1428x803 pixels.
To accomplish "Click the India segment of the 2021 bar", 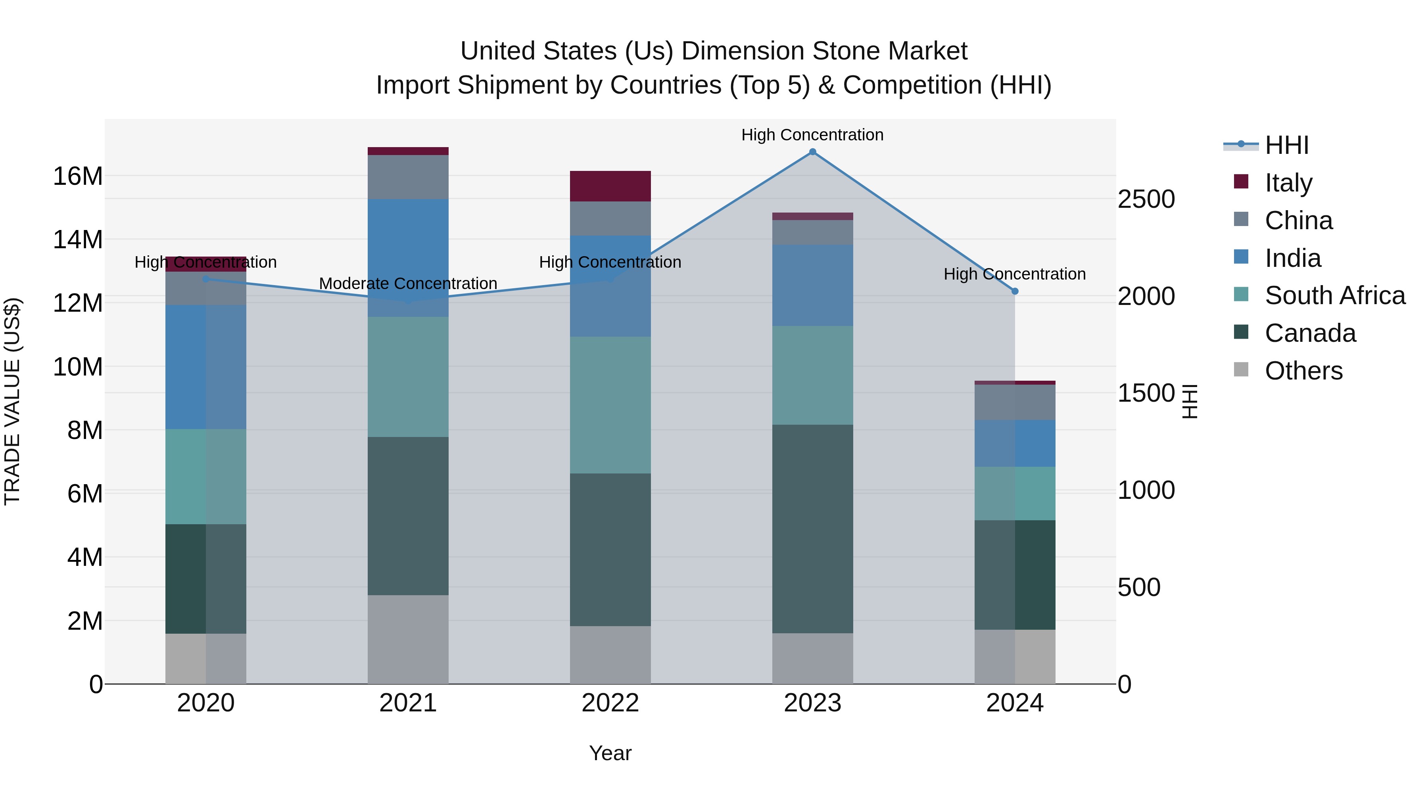I will pos(408,258).
